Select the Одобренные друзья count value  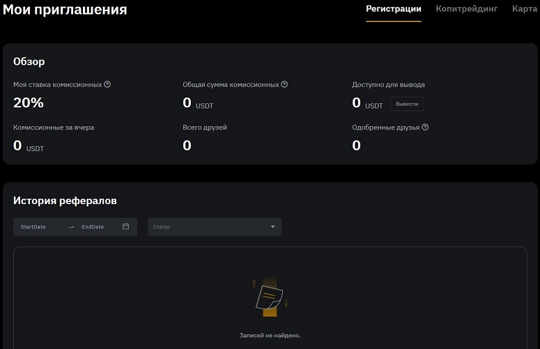357,146
